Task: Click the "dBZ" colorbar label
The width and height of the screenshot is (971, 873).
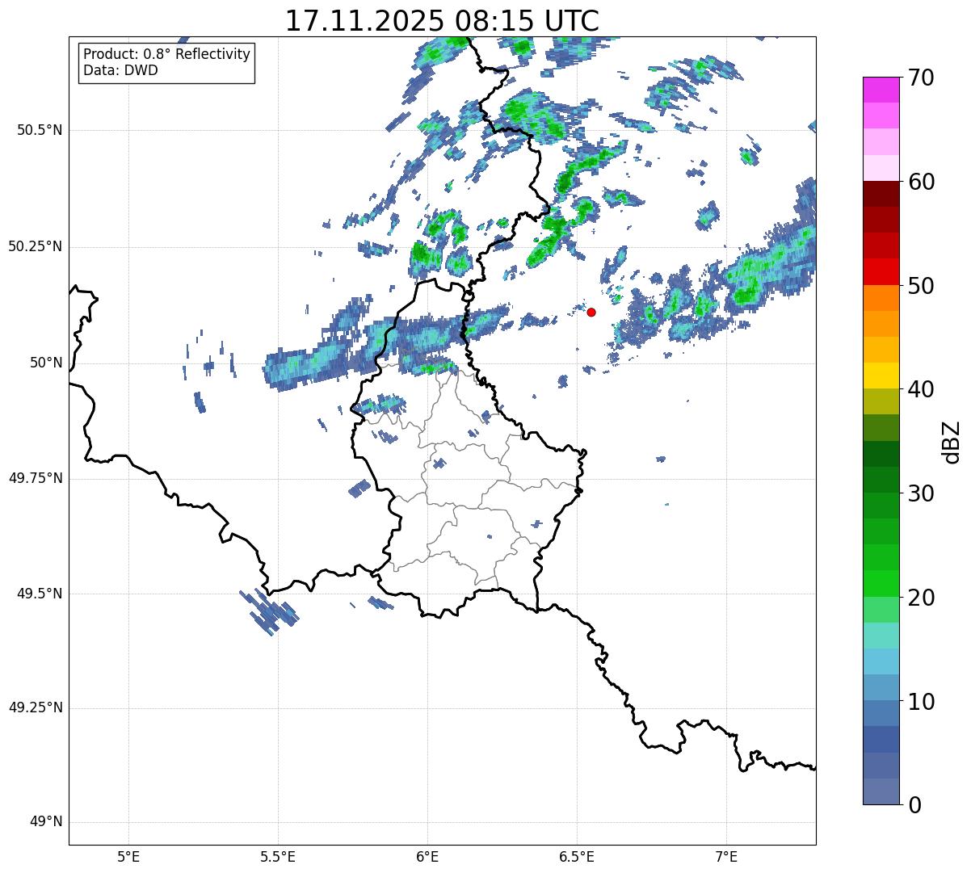Action: coord(952,441)
